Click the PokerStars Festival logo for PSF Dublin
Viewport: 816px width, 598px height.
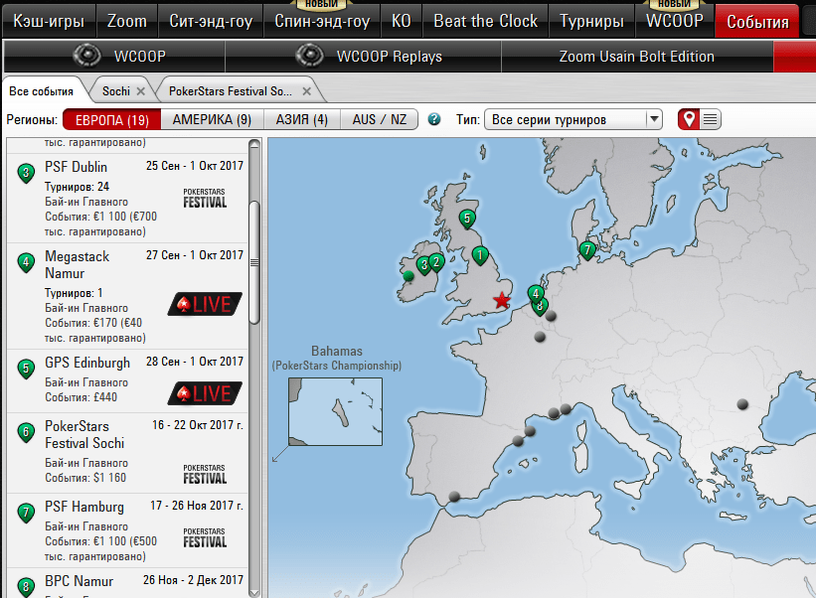pyautogui.click(x=206, y=197)
